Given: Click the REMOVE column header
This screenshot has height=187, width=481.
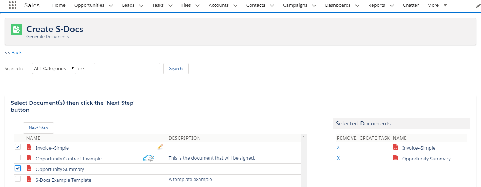Looking at the screenshot, I should click(347, 138).
